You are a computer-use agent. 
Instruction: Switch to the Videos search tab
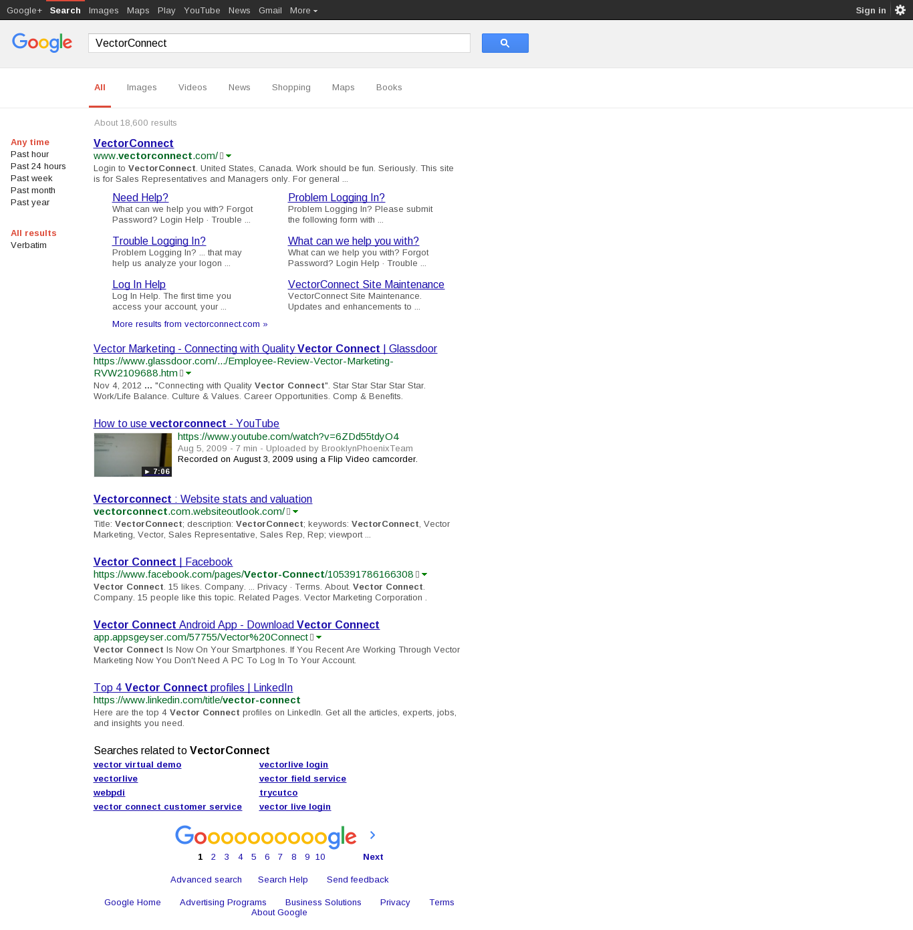pos(192,88)
